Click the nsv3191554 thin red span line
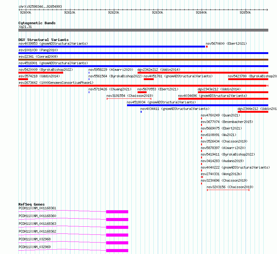This screenshot has height=254, width=277. (129, 99)
